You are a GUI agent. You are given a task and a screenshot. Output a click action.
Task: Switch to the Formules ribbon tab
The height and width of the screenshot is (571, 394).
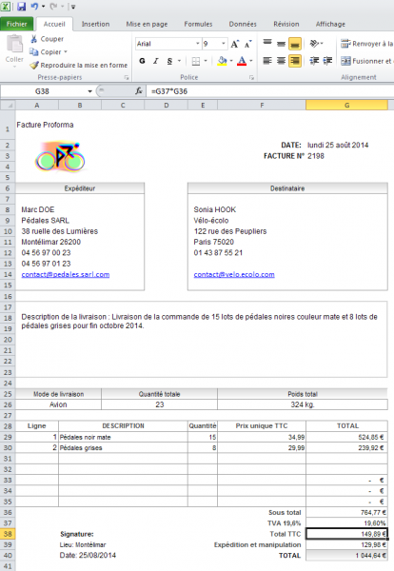198,24
